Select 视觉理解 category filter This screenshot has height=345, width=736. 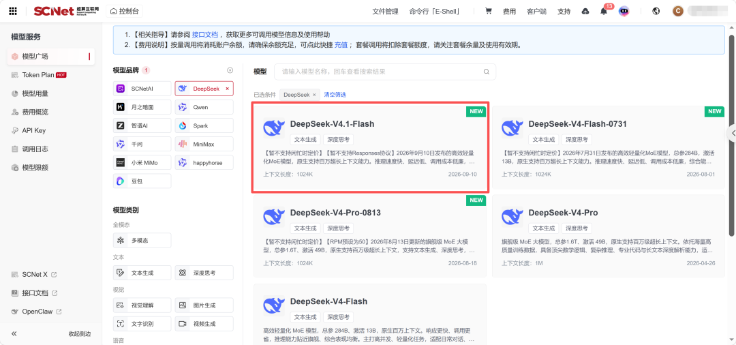click(142, 305)
